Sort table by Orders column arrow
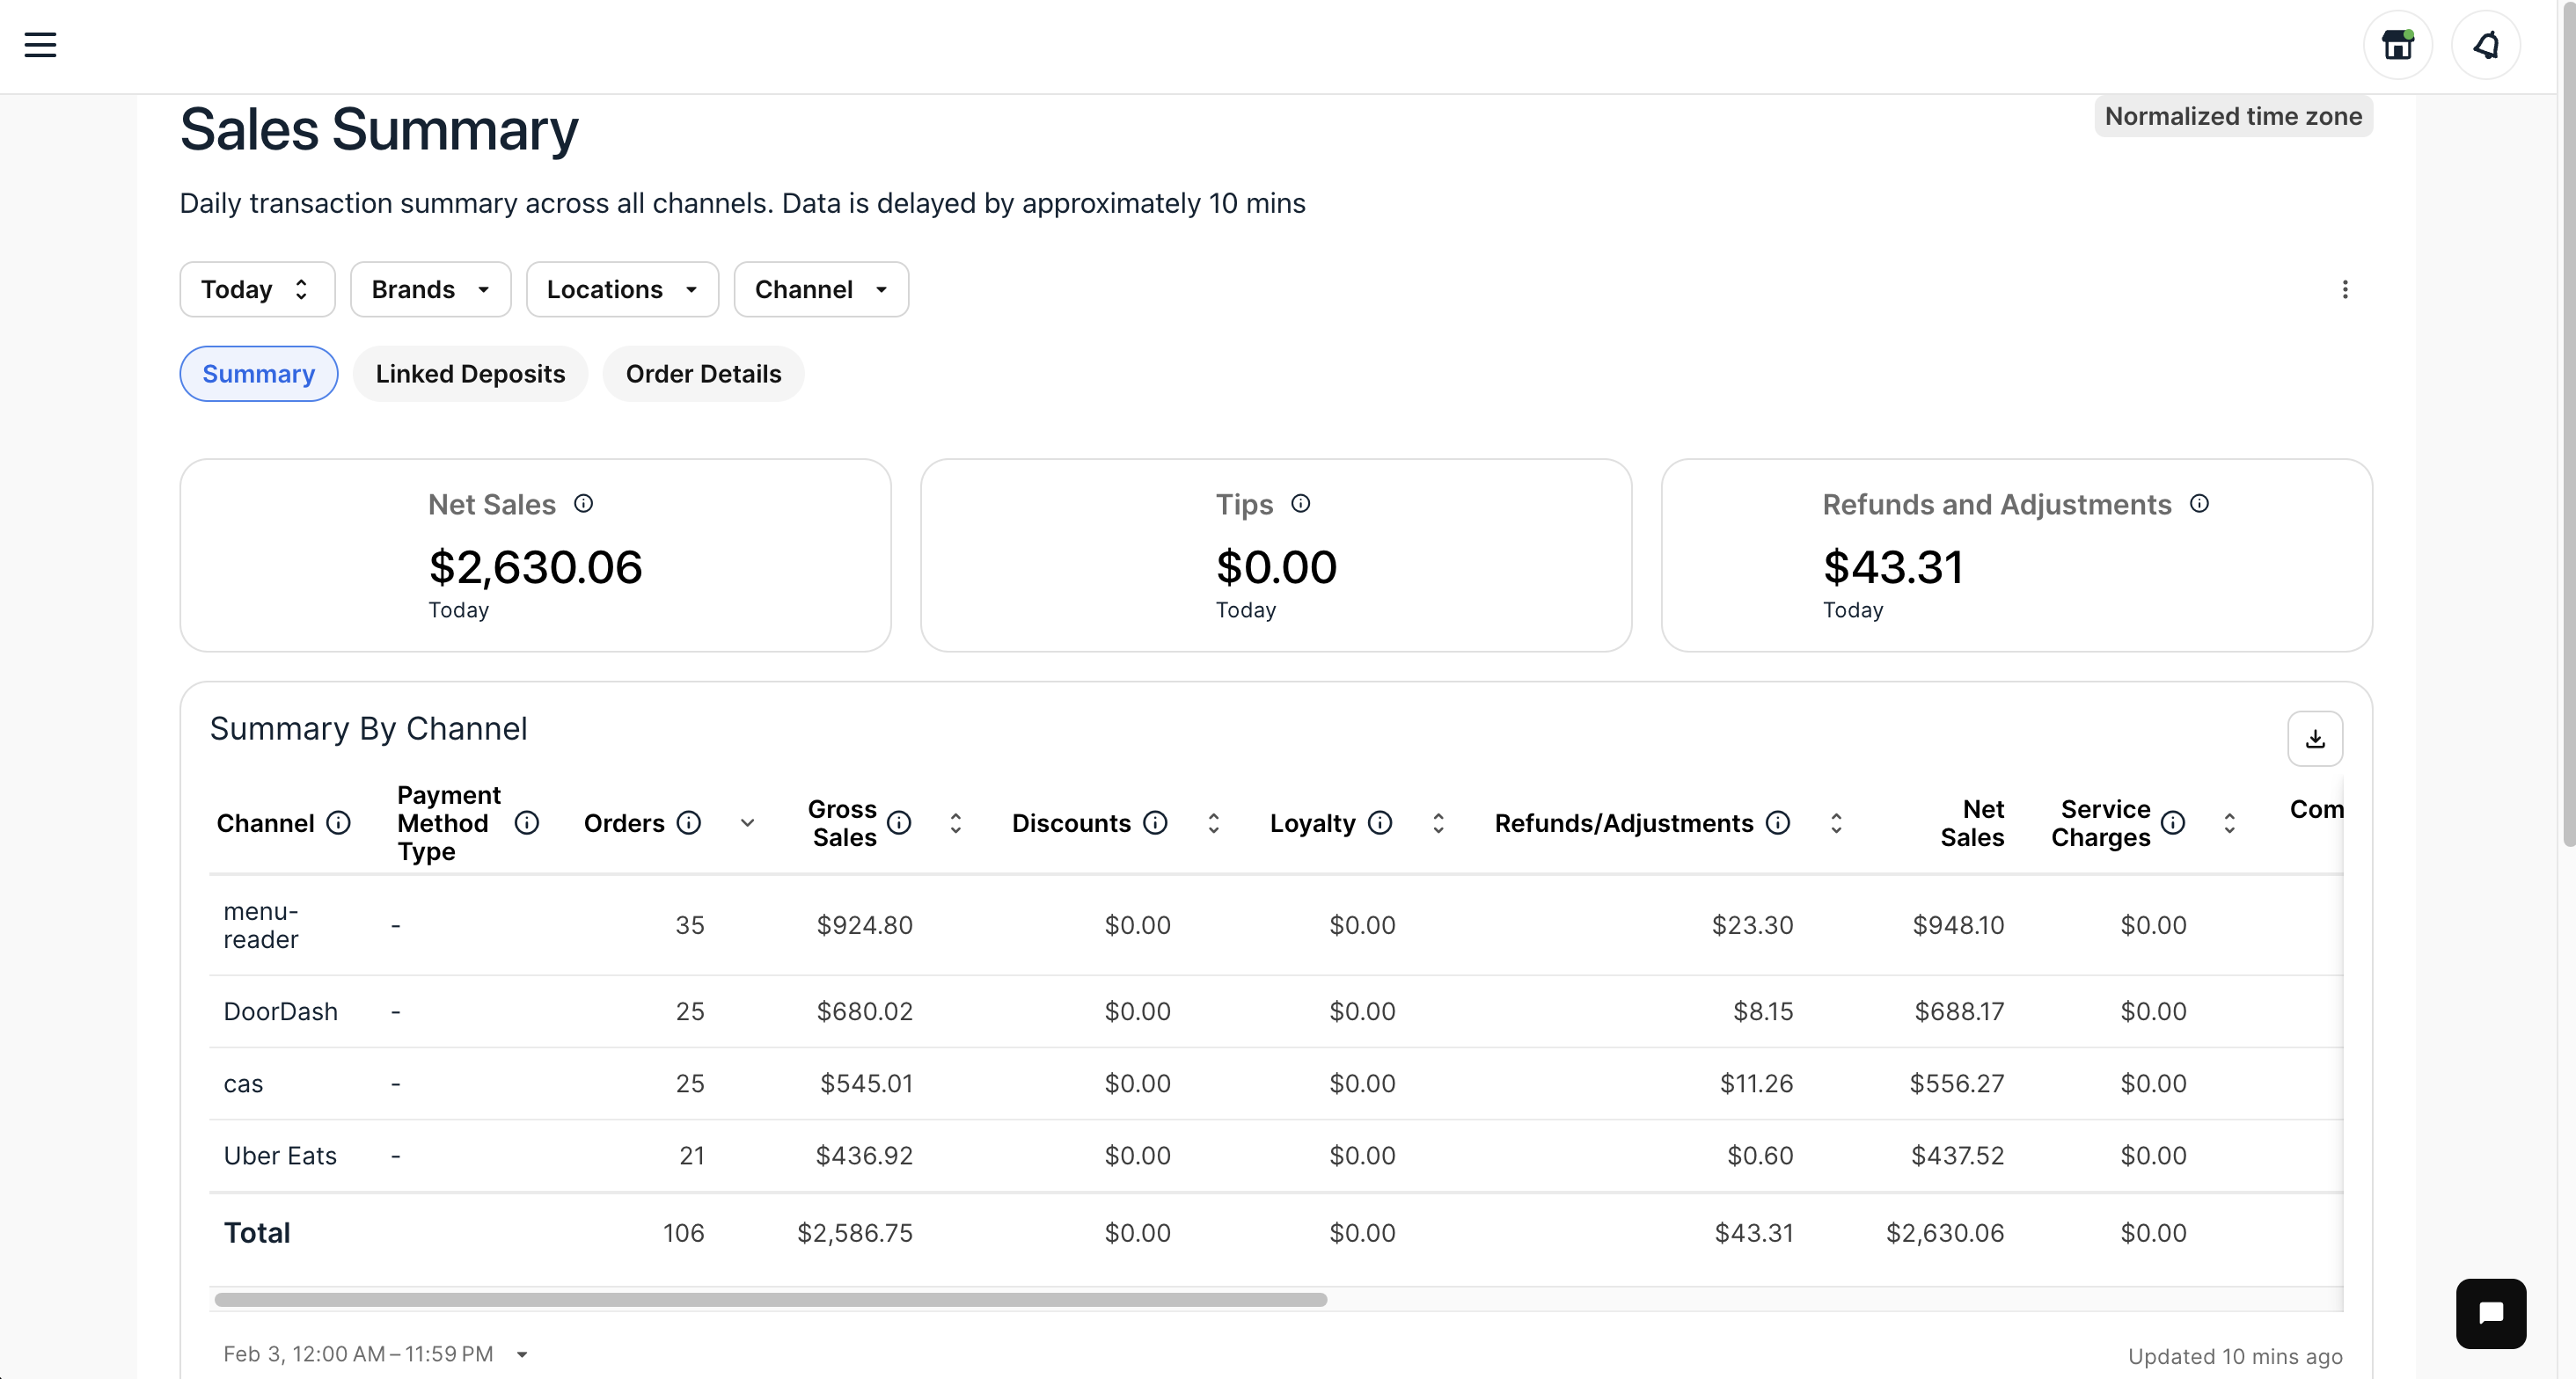2576x1379 pixels. point(747,823)
